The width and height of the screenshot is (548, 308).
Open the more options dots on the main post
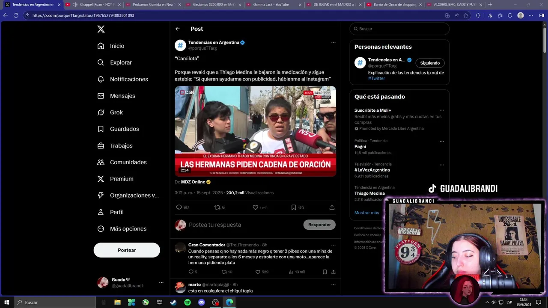(x=334, y=42)
